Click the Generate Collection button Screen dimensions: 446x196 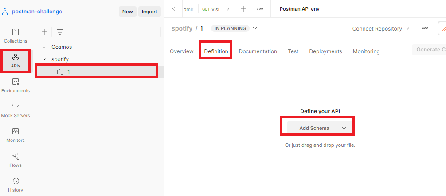[429, 50]
